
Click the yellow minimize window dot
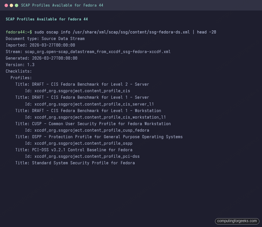(11, 5)
